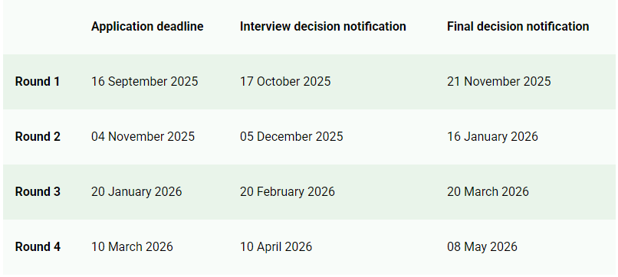Click the Final decision notification header
This screenshot has width=618, height=277.
click(518, 26)
